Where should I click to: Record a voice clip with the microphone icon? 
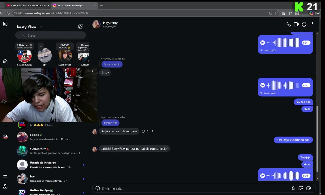(x=293, y=188)
